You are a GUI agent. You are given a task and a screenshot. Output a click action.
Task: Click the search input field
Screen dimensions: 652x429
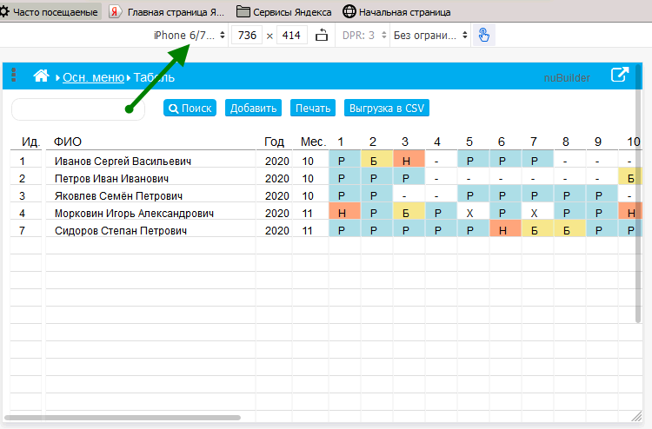(x=65, y=109)
